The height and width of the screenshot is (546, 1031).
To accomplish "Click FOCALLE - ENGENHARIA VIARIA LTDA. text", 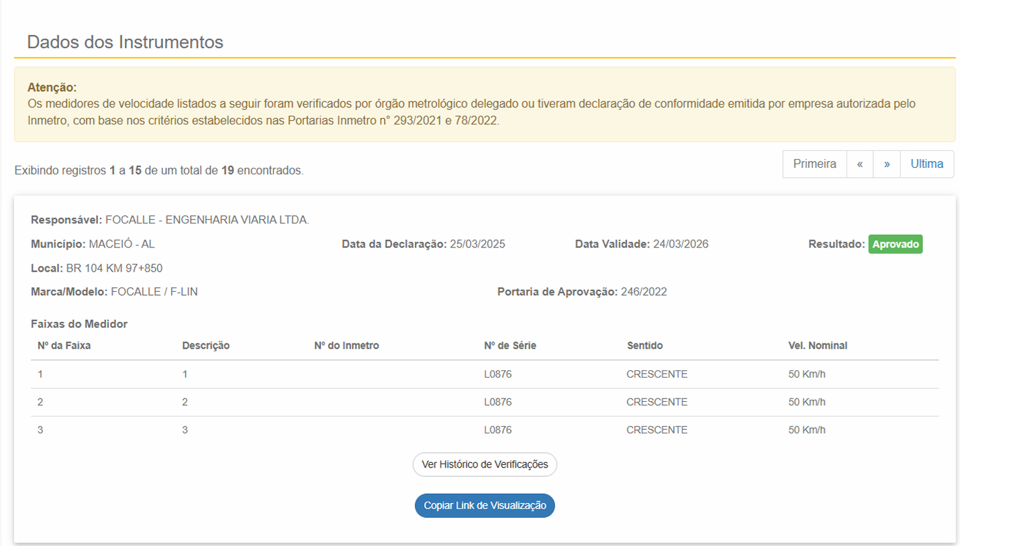I will (x=207, y=220).
